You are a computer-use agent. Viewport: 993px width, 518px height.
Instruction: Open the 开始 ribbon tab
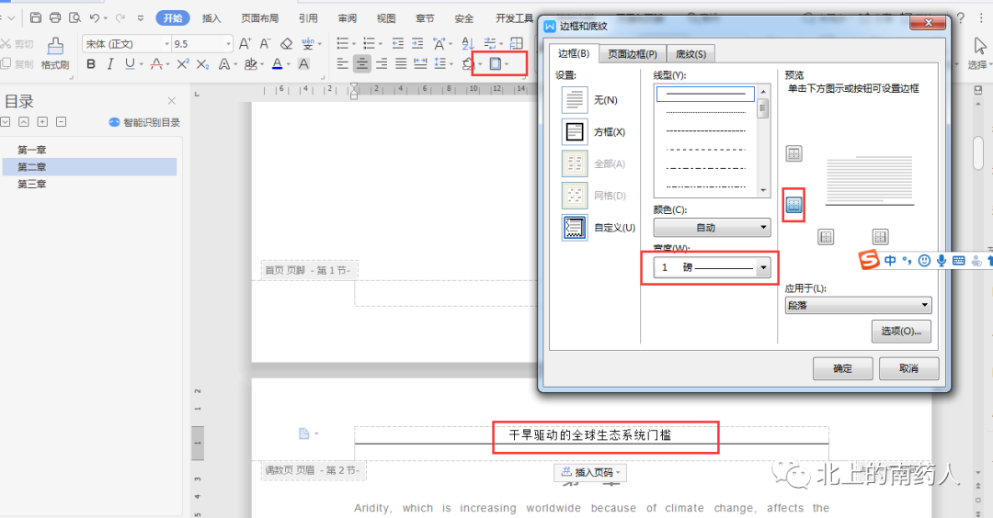pyautogui.click(x=173, y=18)
